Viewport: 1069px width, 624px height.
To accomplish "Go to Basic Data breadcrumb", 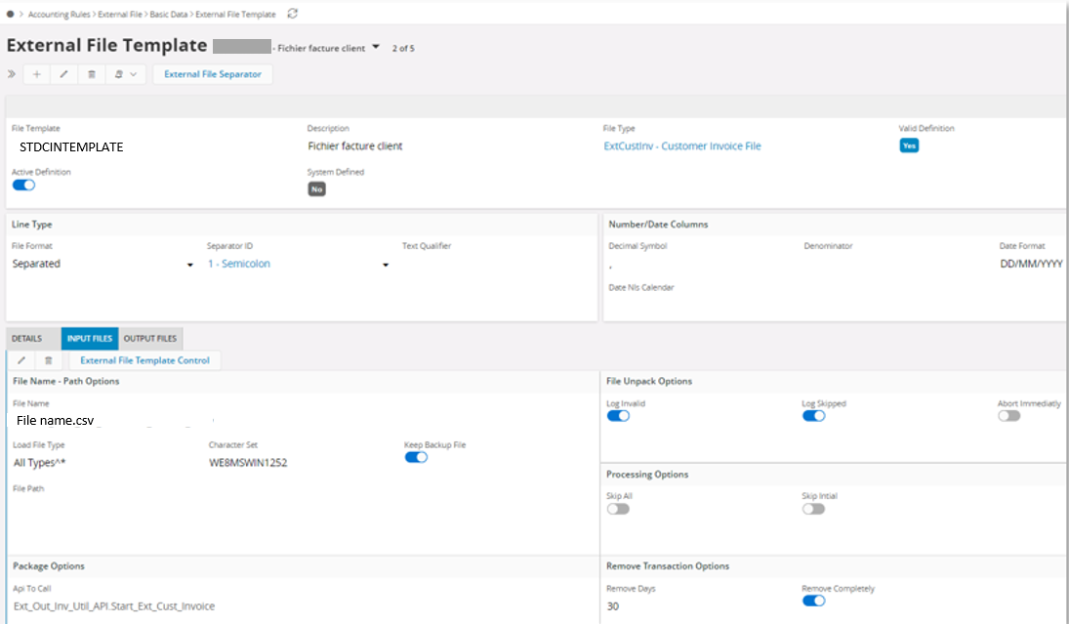I will tap(168, 15).
